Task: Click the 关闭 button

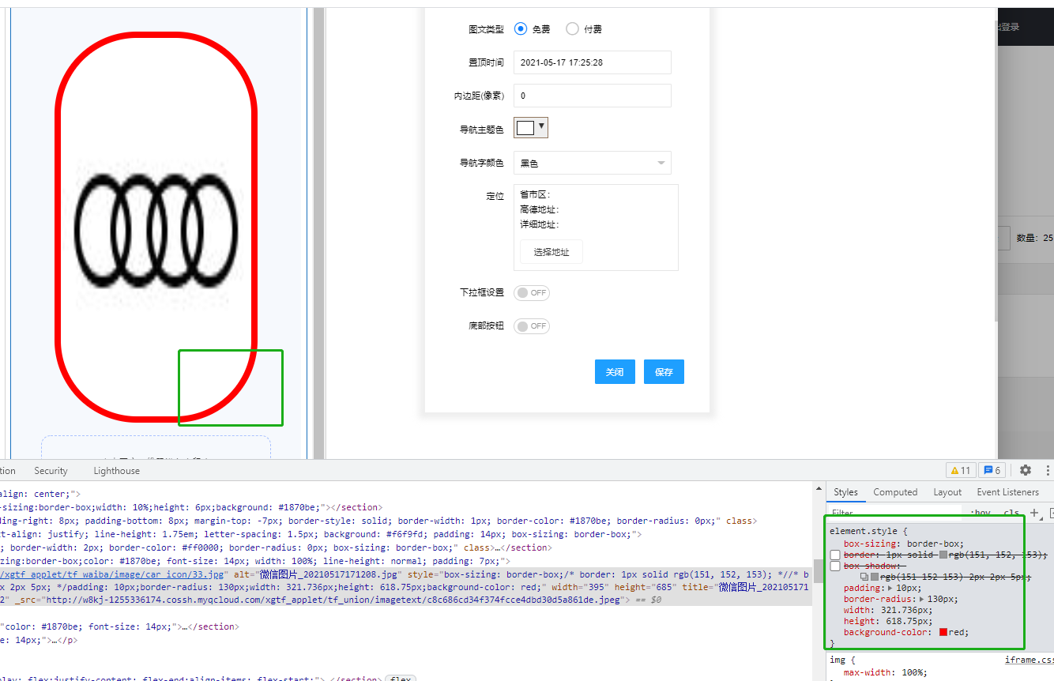Action: pos(615,372)
